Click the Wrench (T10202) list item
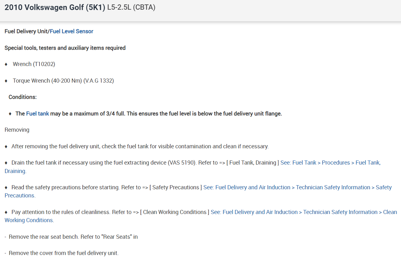The width and height of the screenshot is (401, 260). (x=34, y=64)
